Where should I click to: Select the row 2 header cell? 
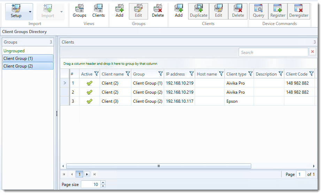[65, 92]
